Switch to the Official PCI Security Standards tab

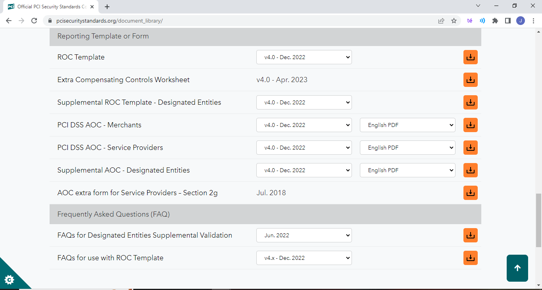pyautogui.click(x=52, y=7)
